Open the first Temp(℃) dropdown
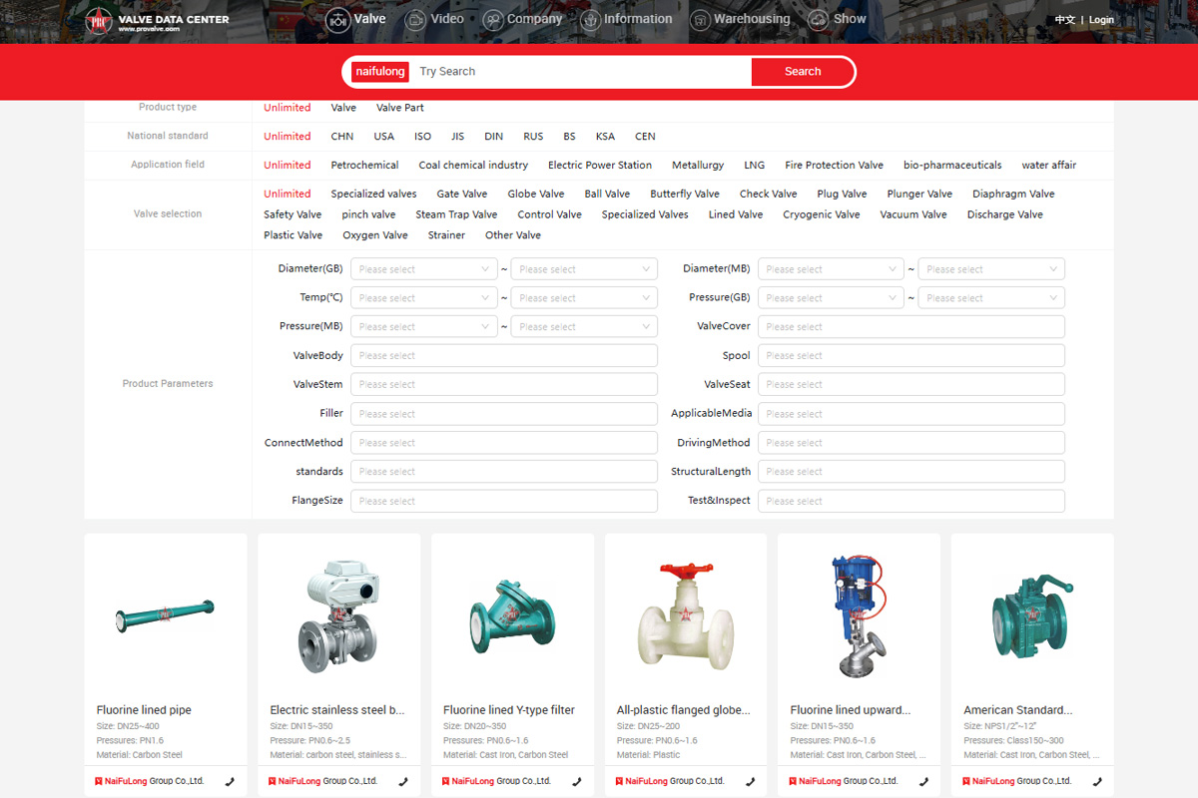 (424, 298)
